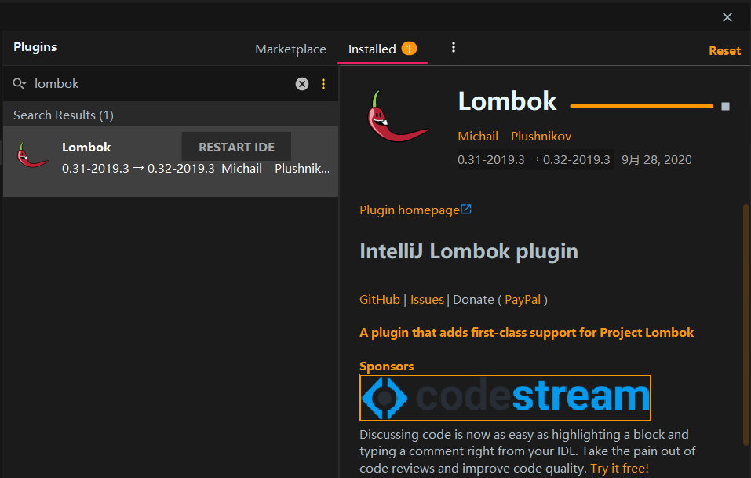Cancel the Lombok update with stop square
Image resolution: width=751 pixels, height=478 pixels.
[x=725, y=106]
